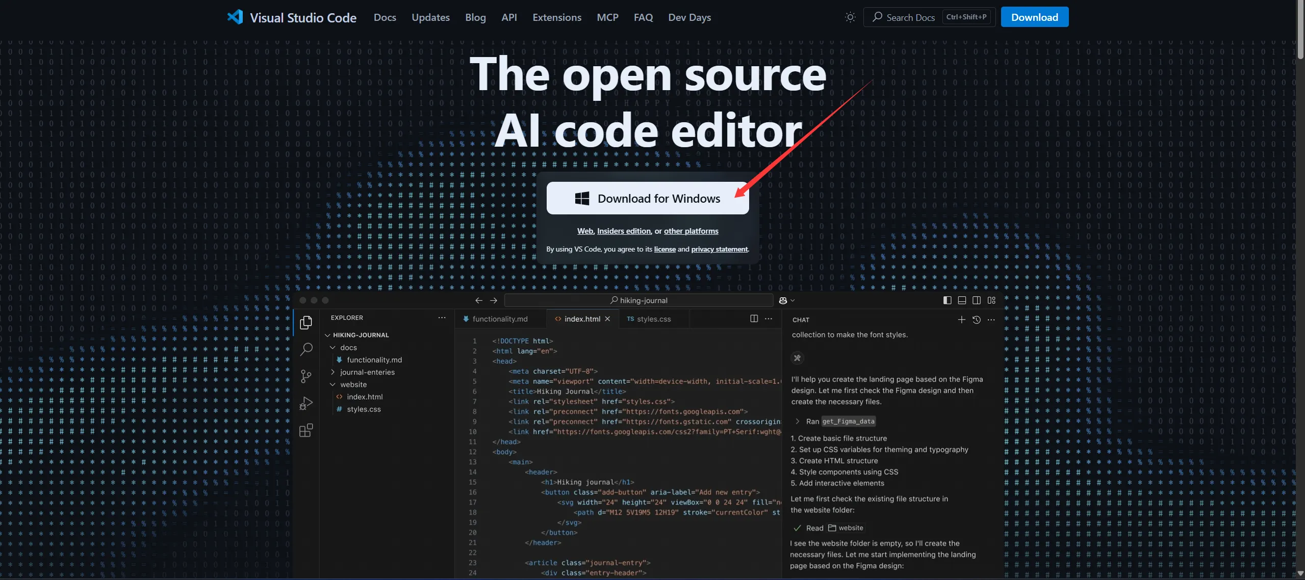Toggle the bottom panel layout icon
The width and height of the screenshot is (1305, 580).
click(962, 300)
